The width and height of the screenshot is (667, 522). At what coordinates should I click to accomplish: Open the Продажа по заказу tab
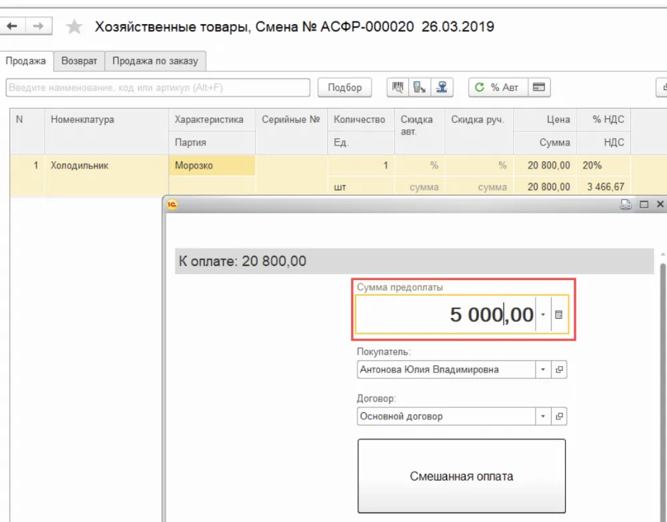tap(155, 60)
